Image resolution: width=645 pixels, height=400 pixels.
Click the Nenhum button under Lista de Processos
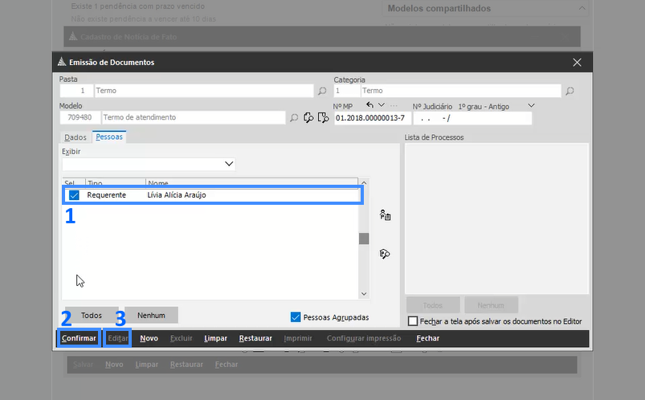point(491,305)
